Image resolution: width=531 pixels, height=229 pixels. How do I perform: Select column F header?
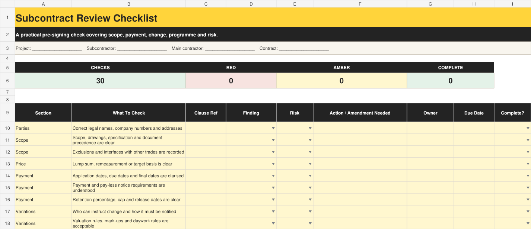pos(360,4)
